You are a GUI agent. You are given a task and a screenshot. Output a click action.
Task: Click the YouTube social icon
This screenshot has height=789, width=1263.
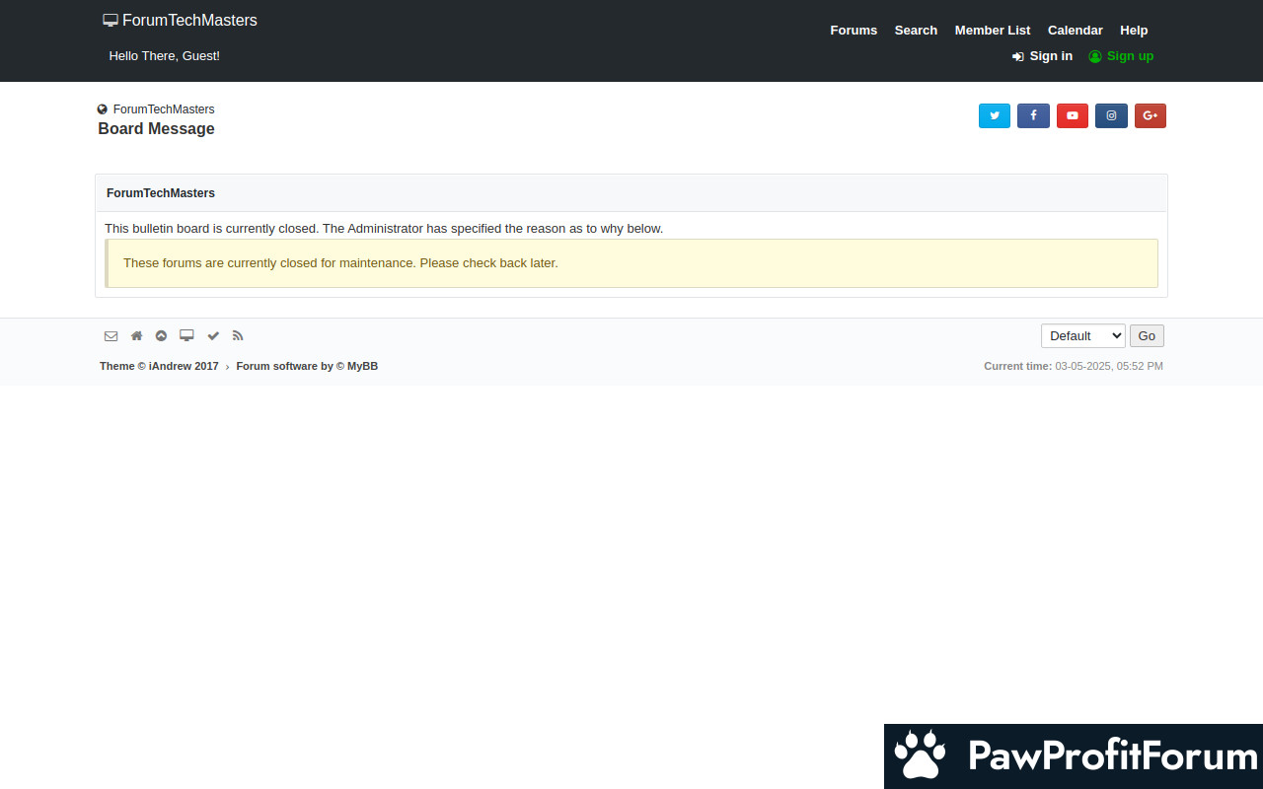click(1072, 116)
